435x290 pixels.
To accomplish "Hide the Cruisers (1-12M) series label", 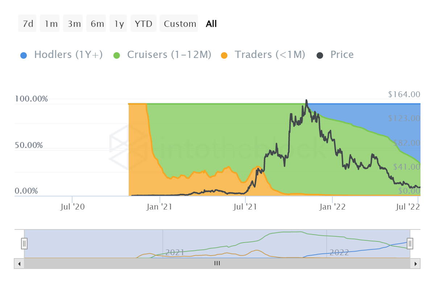I will [x=169, y=55].
